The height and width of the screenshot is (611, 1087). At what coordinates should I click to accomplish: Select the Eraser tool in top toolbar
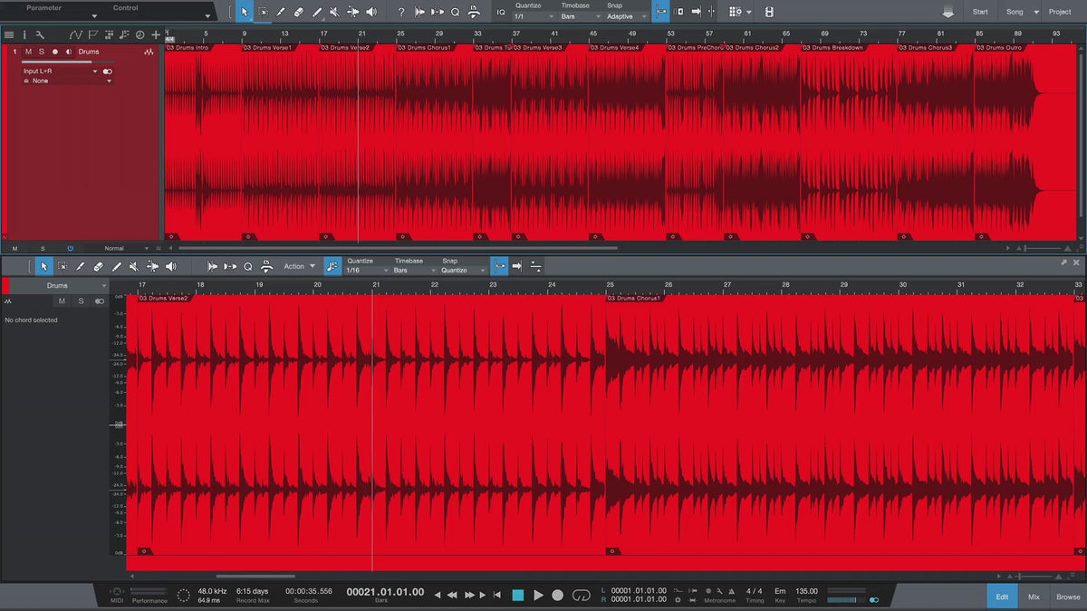point(299,12)
